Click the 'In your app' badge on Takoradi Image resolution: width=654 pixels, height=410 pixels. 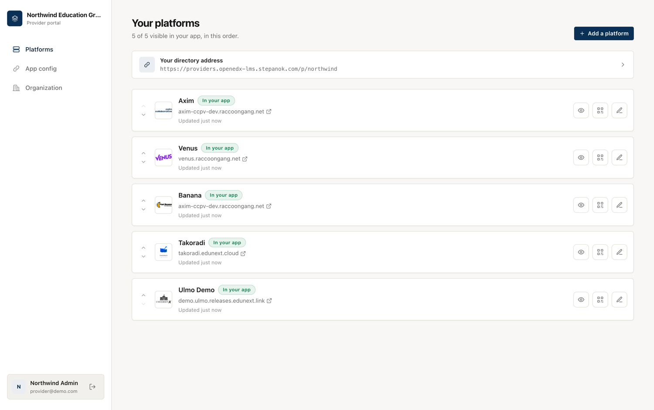point(227,243)
